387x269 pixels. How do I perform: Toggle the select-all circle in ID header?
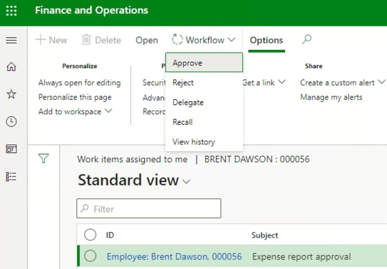[90, 235]
